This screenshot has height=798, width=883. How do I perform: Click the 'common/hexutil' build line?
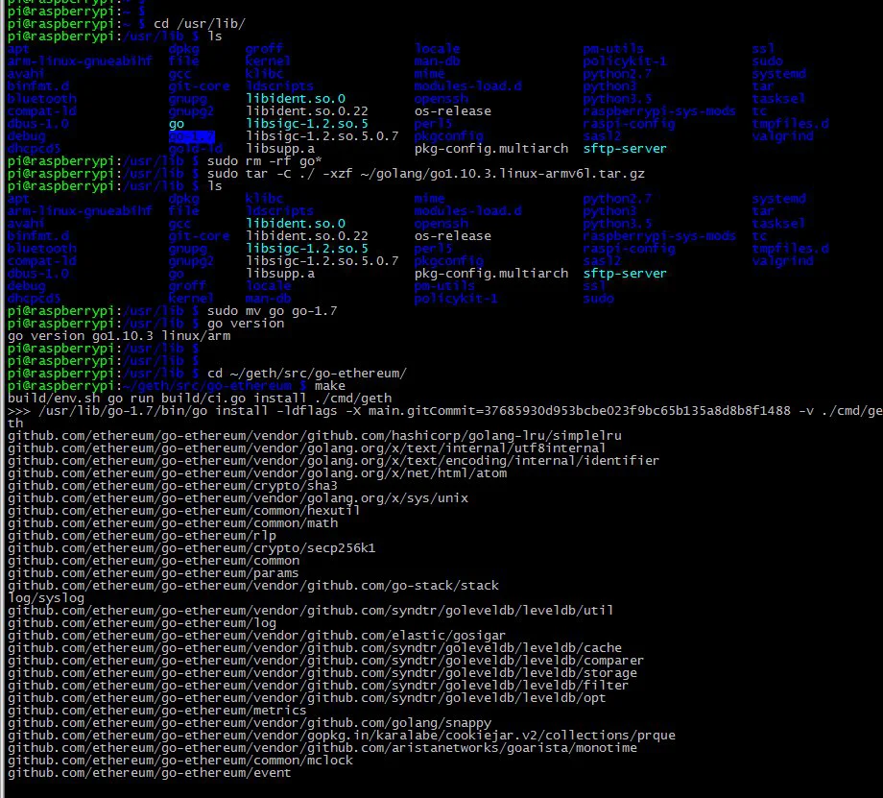pyautogui.click(x=183, y=511)
